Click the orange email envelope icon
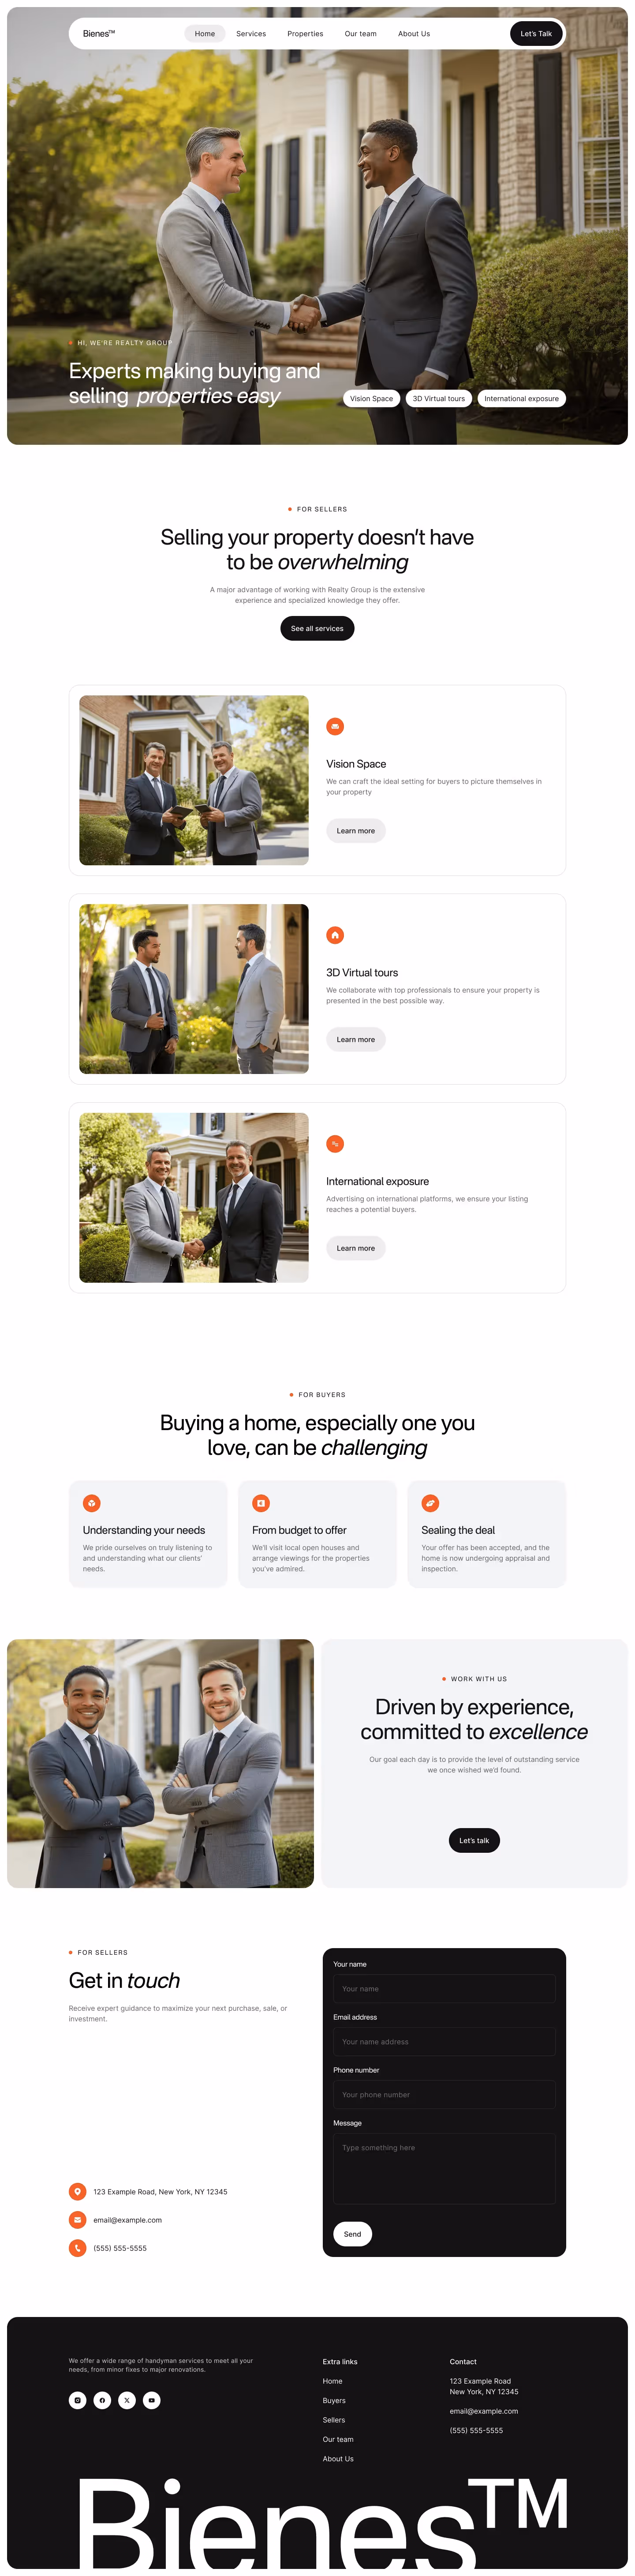635x2576 pixels. (77, 2220)
